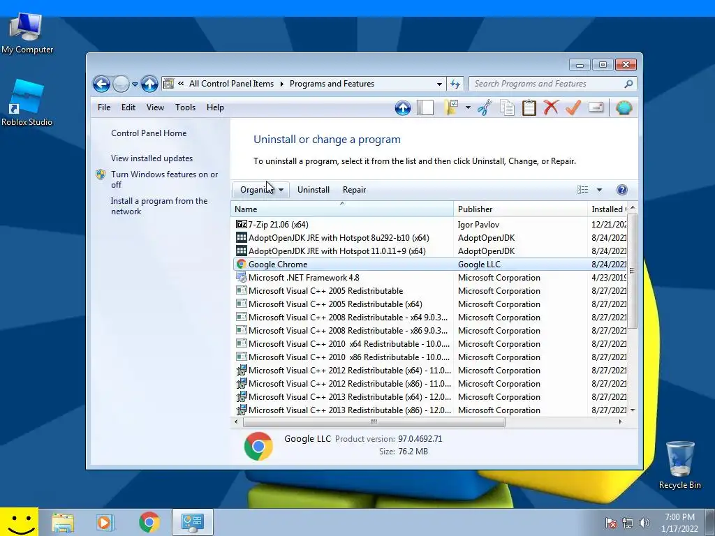Click the red X Delete icon
Image resolution: width=715 pixels, height=536 pixels.
coord(551,108)
